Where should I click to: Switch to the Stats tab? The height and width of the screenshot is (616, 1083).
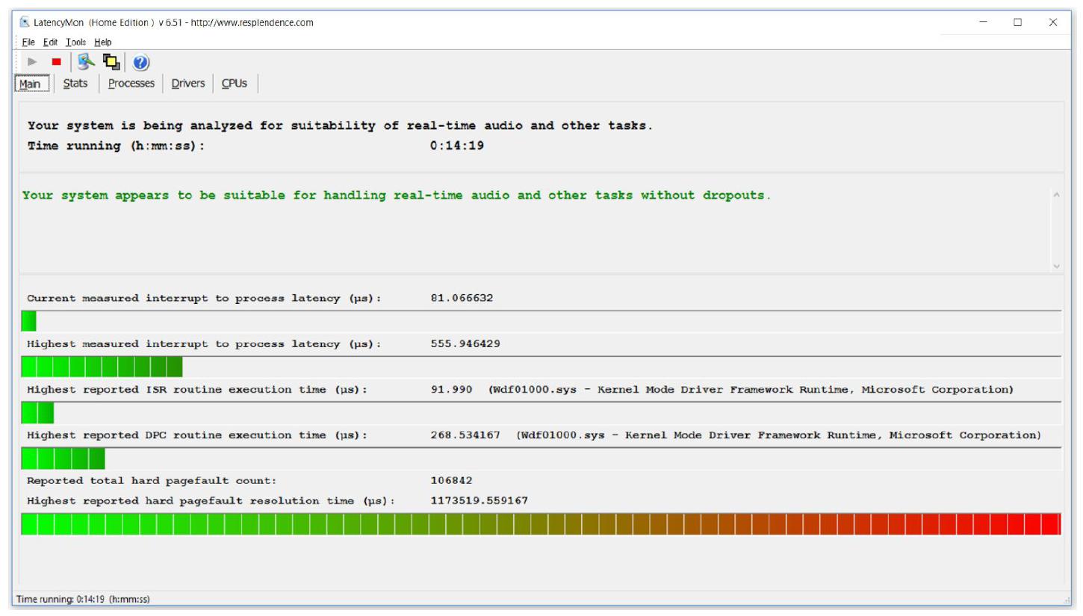(75, 84)
